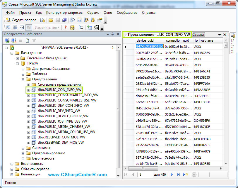The width and height of the screenshot is (238, 188).
Task: Click the save all icon
Action: pyautogui.click(x=64, y=20)
